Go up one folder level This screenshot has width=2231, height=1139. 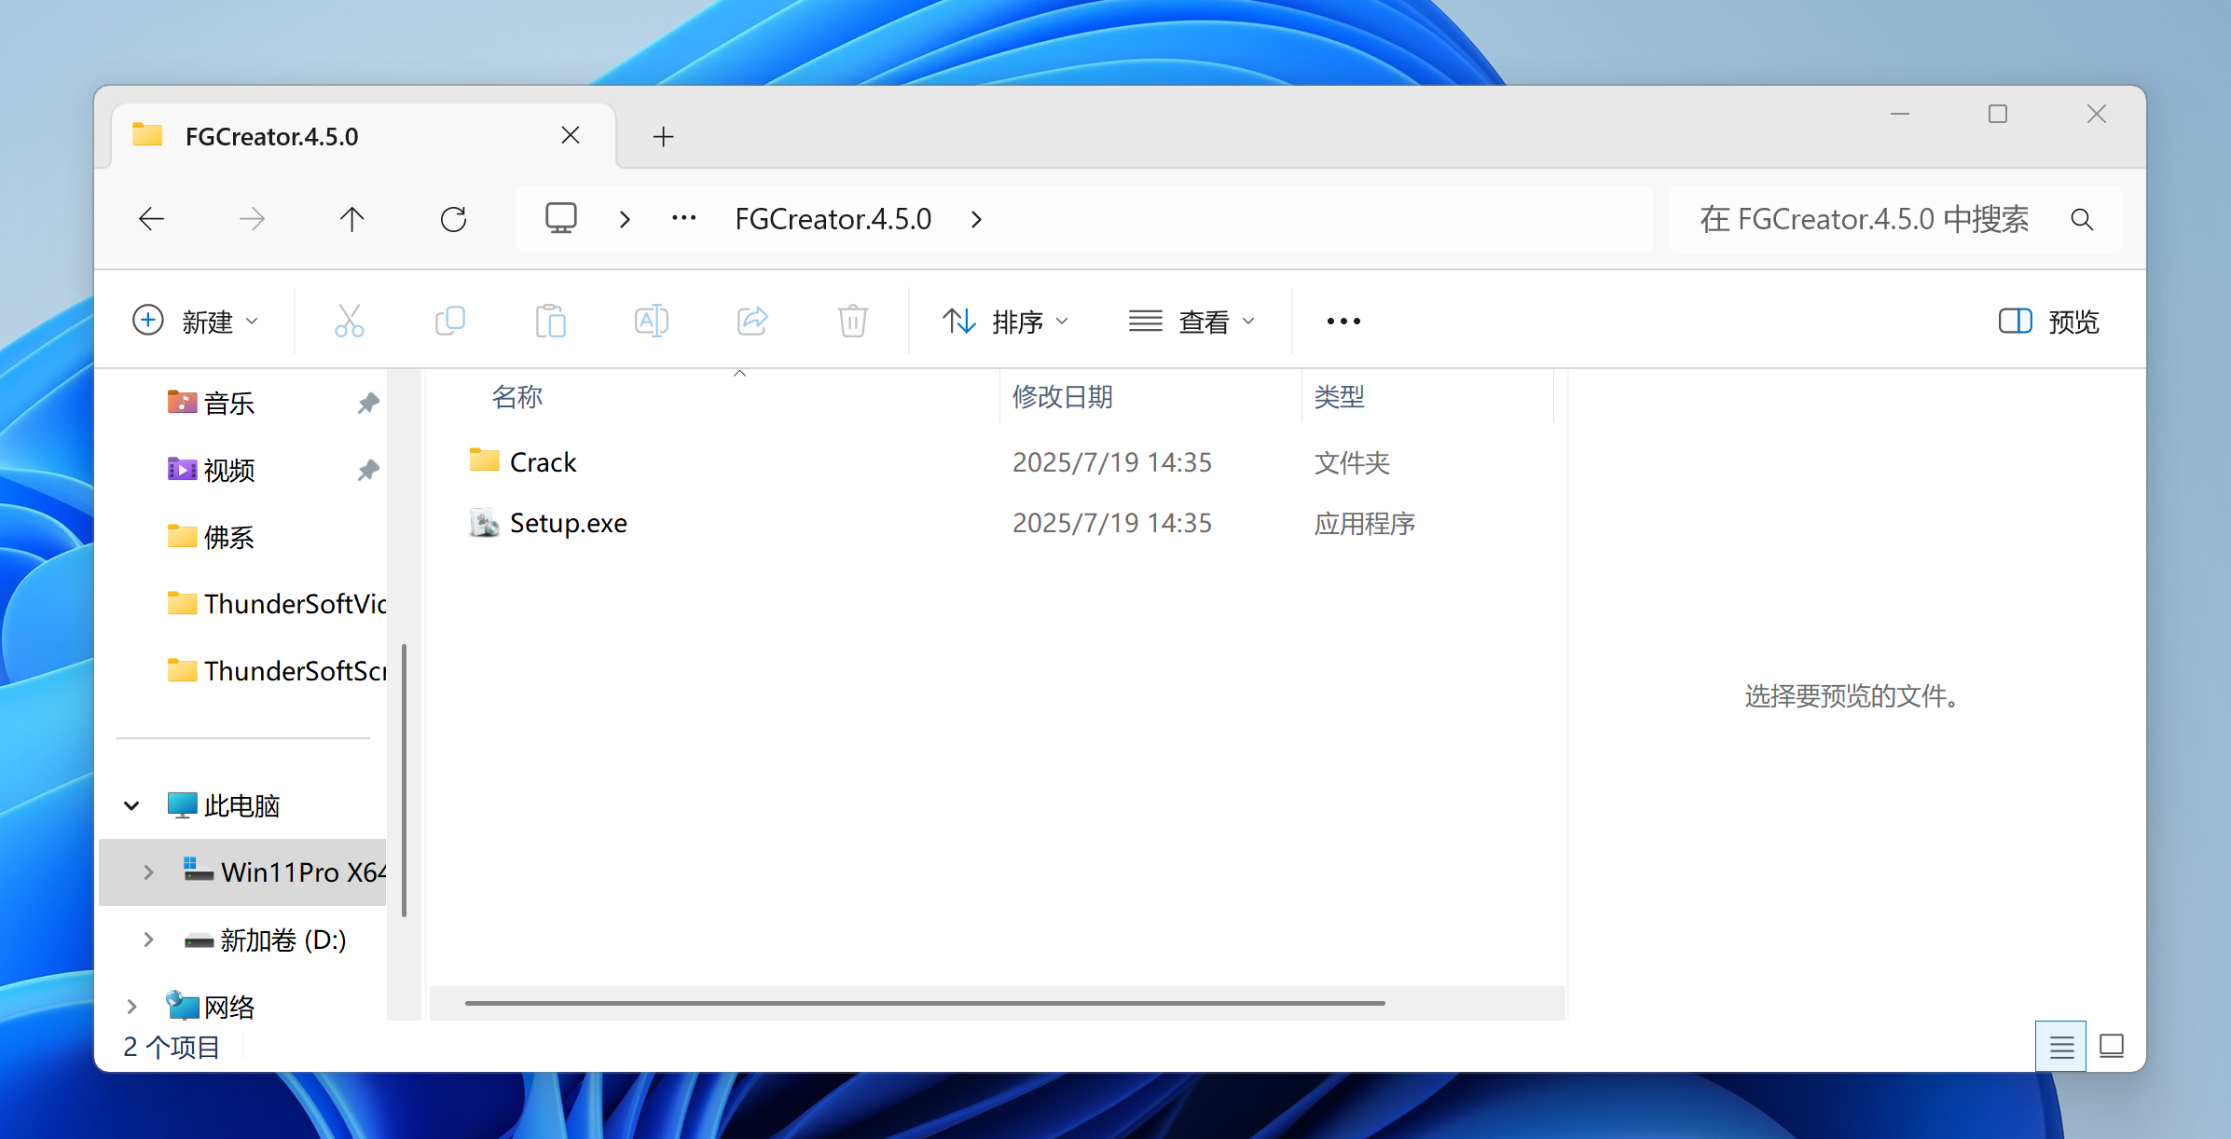coord(352,220)
